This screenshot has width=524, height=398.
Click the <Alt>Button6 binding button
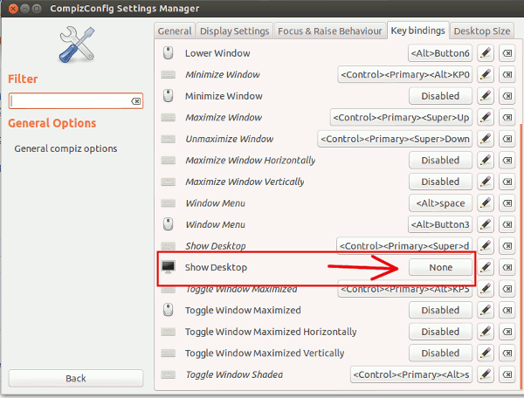click(x=440, y=53)
